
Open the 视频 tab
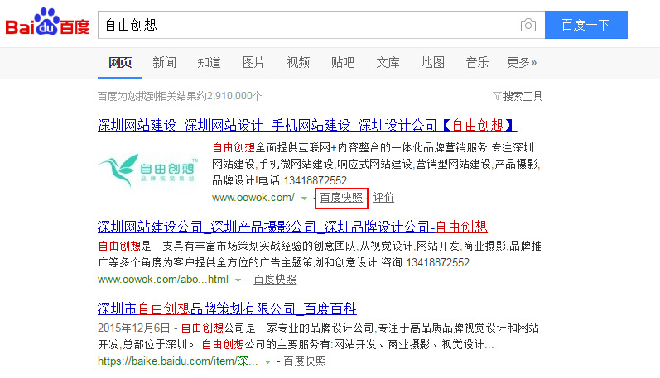pos(298,63)
